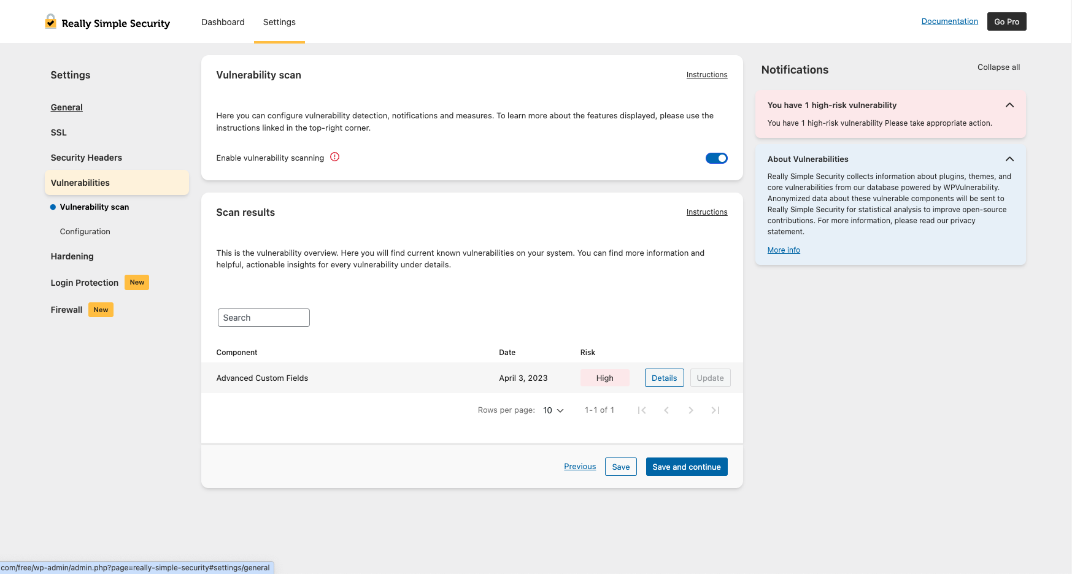This screenshot has width=1072, height=574.
Task: Click the 1-1 of 1 pagination text
Action: click(x=599, y=410)
